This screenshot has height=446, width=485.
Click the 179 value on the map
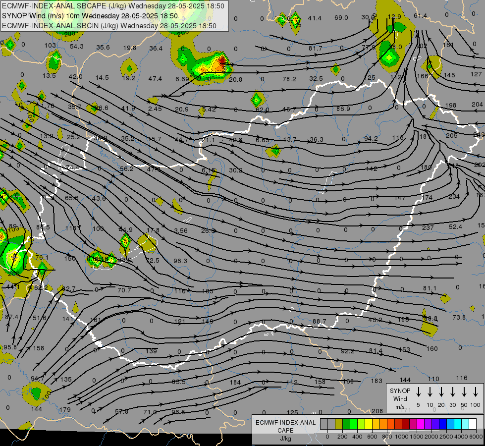tap(65, 409)
